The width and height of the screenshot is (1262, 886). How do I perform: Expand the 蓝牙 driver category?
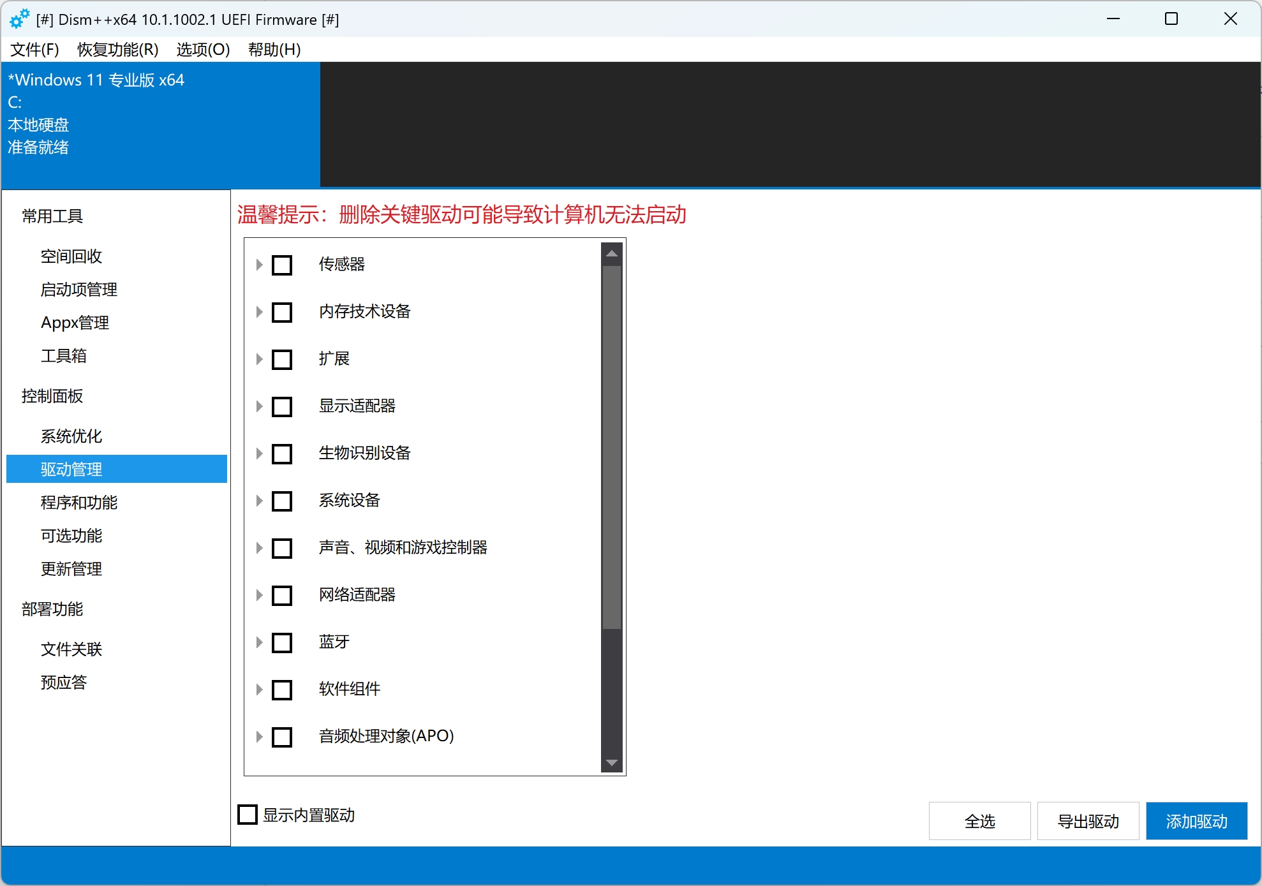(x=259, y=642)
